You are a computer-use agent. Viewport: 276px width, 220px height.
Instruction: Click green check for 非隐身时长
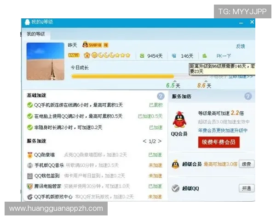[30, 127]
